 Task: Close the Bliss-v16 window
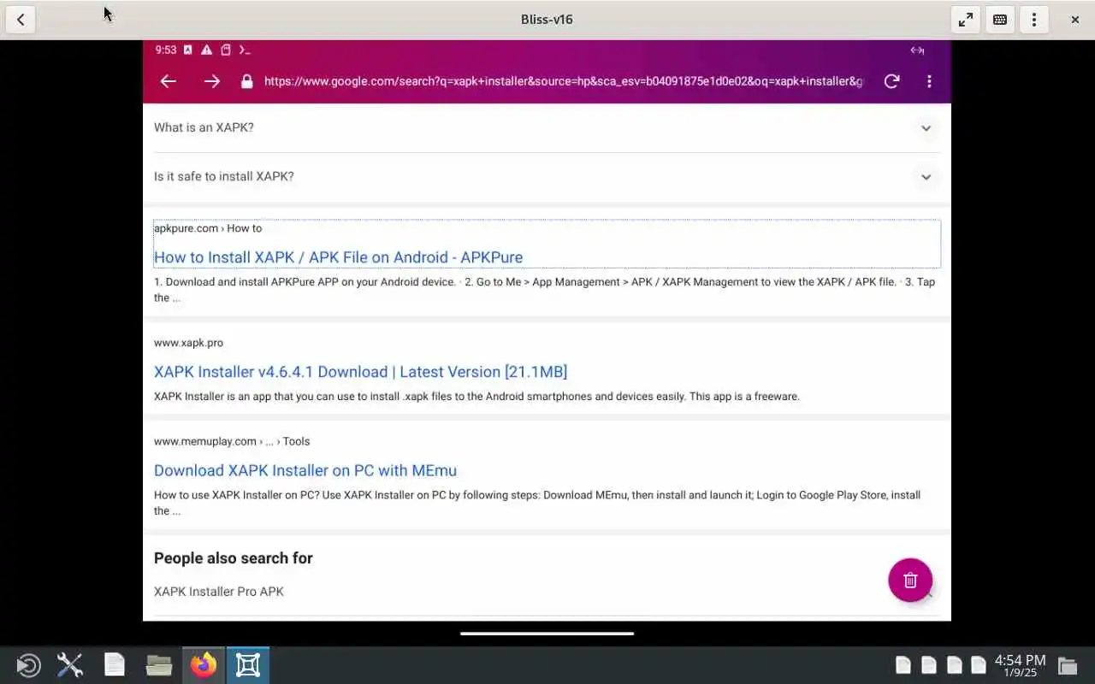1075,20
